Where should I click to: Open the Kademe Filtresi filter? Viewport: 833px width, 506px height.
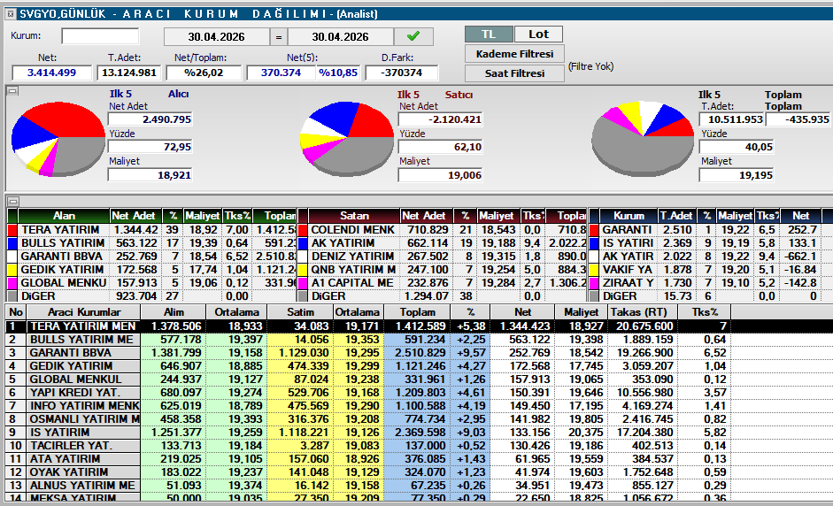[x=514, y=54]
